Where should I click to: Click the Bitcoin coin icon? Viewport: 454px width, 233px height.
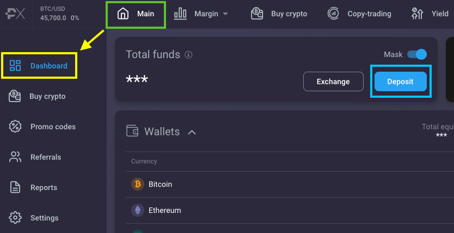coord(138,184)
